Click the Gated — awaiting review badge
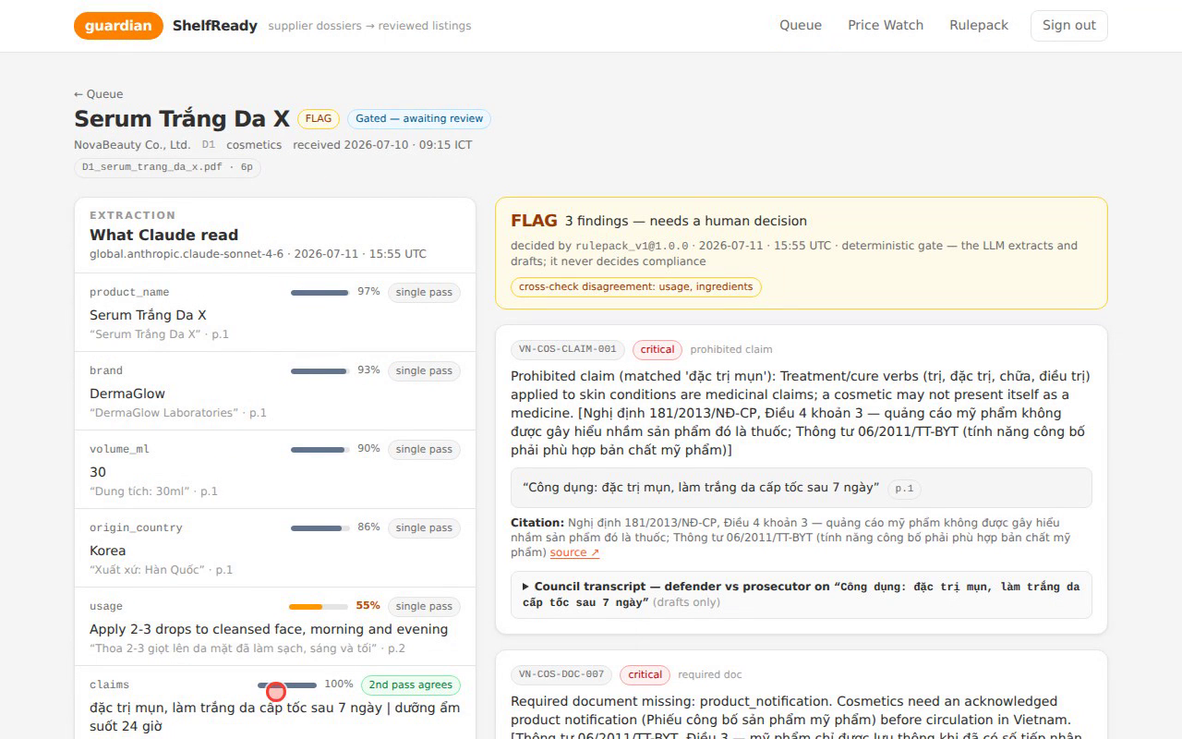This screenshot has height=739, width=1182. [x=419, y=118]
